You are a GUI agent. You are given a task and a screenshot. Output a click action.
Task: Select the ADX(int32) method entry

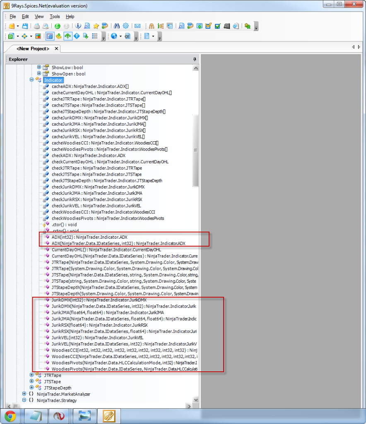pyautogui.click(x=89, y=237)
